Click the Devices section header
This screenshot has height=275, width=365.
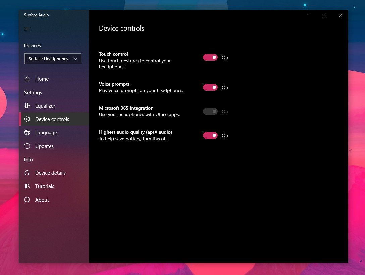33,45
